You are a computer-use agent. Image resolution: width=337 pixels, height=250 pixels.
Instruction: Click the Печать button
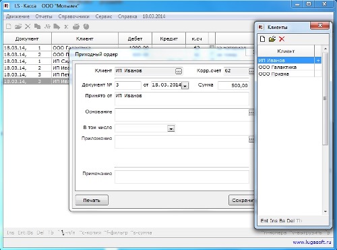click(92, 200)
